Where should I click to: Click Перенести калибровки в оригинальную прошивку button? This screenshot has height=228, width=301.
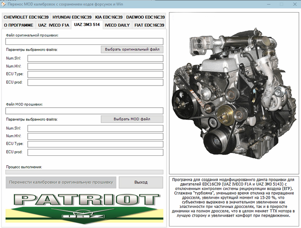pyautogui.click(x=61, y=182)
